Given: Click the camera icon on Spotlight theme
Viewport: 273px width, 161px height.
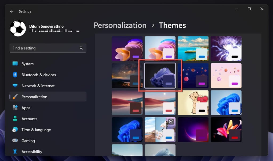Looking at the screenshot, I should coord(171,122).
